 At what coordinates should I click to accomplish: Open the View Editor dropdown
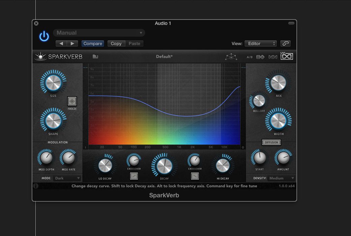click(261, 44)
